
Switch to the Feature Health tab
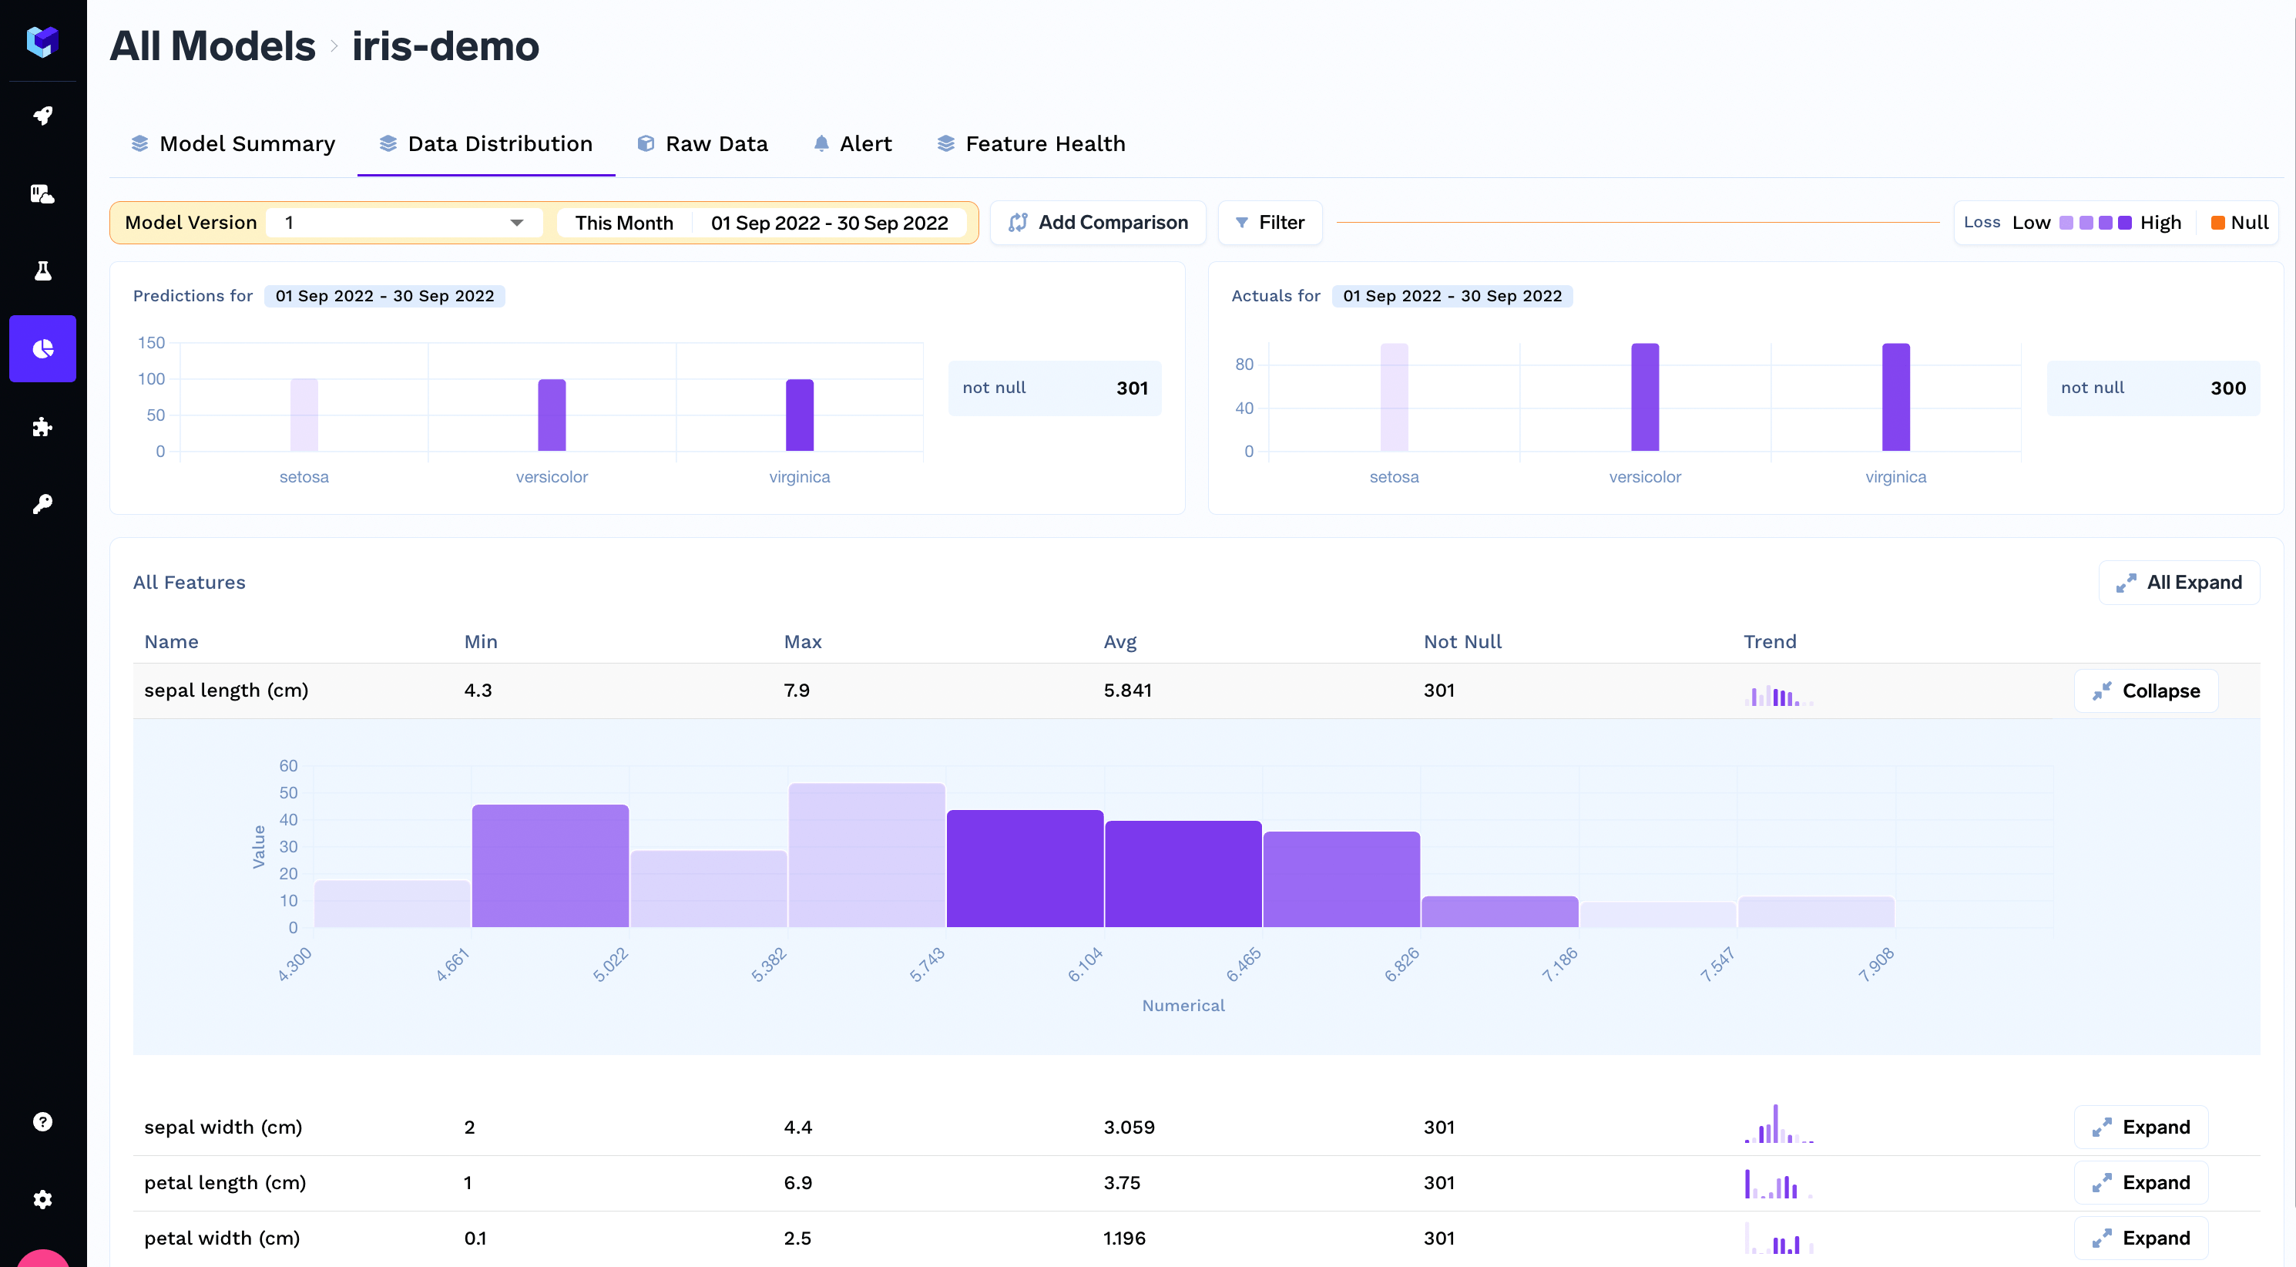[x=1031, y=143]
